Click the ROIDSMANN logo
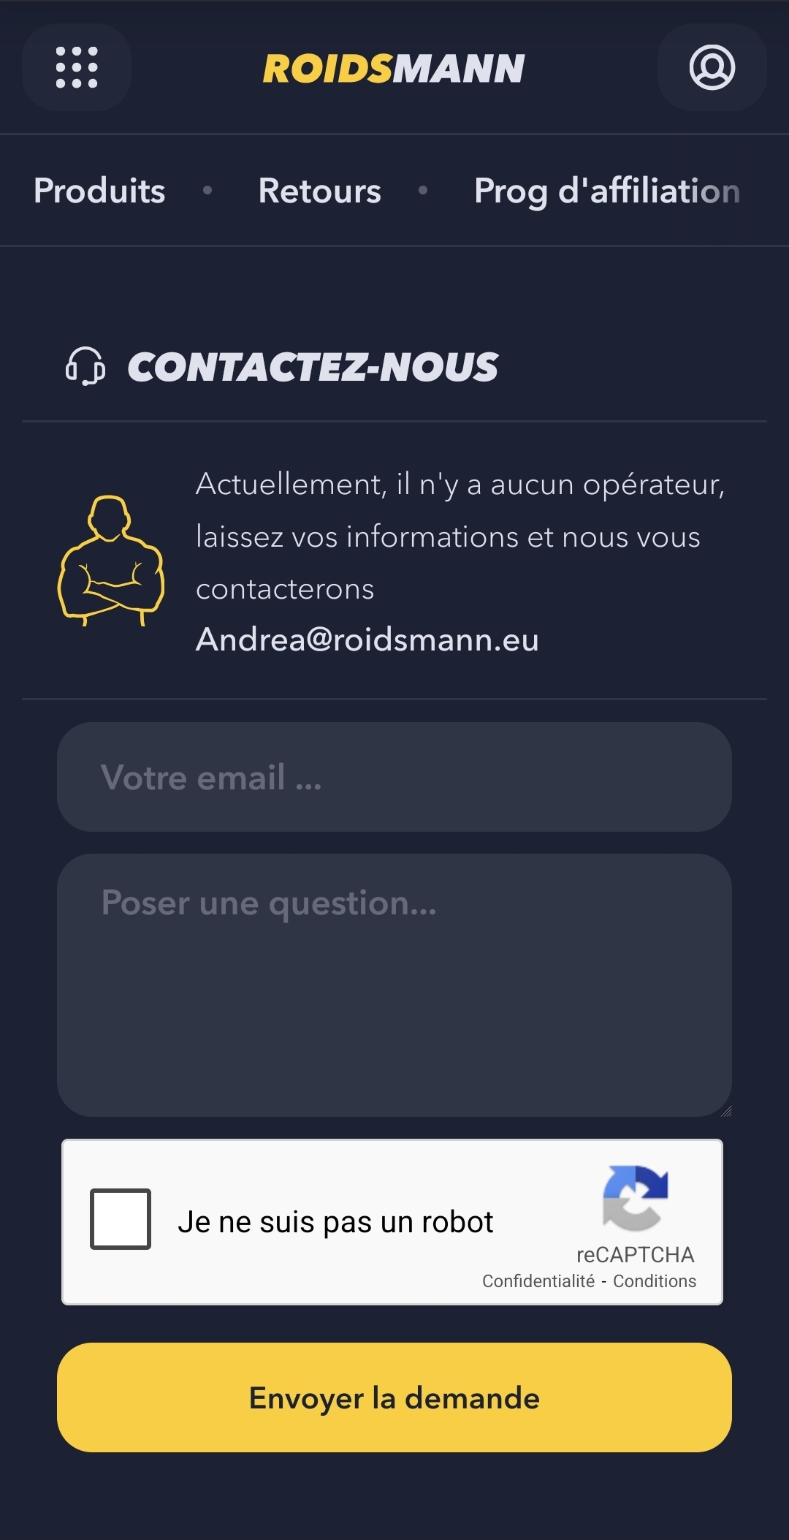Image resolution: width=789 pixels, height=1540 pixels. [394, 69]
